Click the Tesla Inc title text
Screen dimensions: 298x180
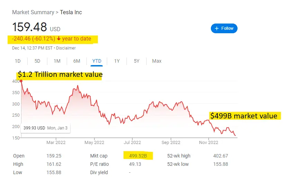[x=71, y=12]
